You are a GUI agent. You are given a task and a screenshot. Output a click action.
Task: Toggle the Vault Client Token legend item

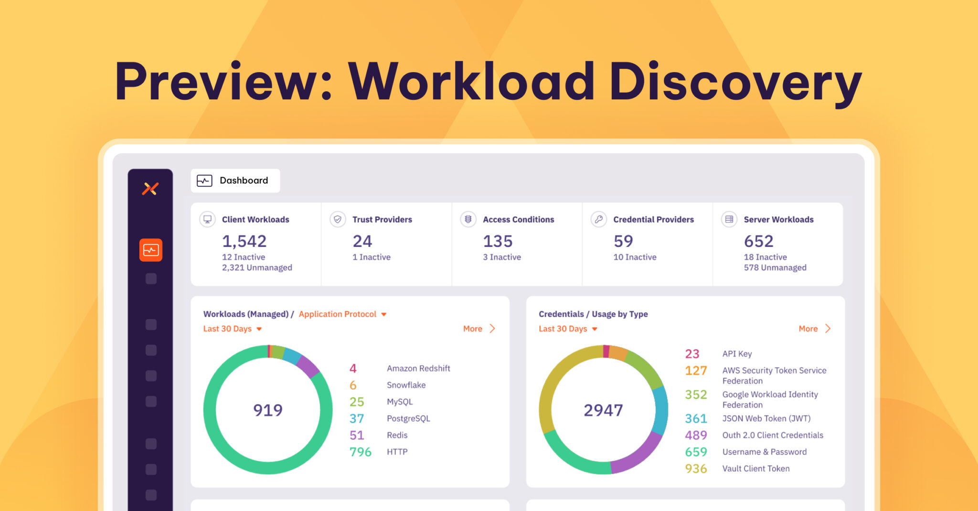(755, 468)
